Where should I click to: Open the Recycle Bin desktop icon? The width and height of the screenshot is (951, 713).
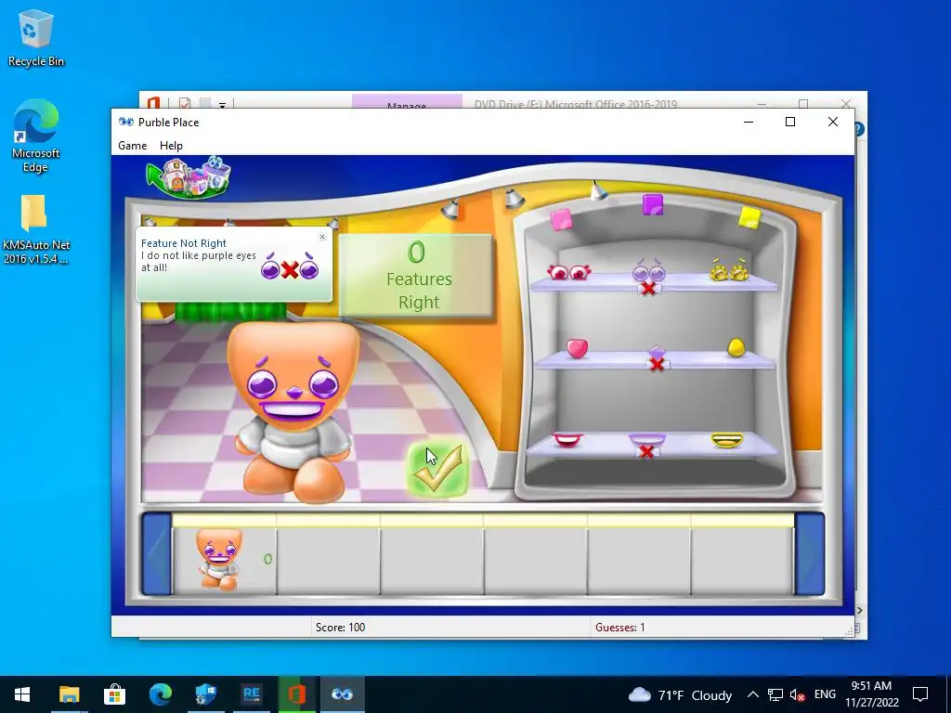pyautogui.click(x=36, y=37)
